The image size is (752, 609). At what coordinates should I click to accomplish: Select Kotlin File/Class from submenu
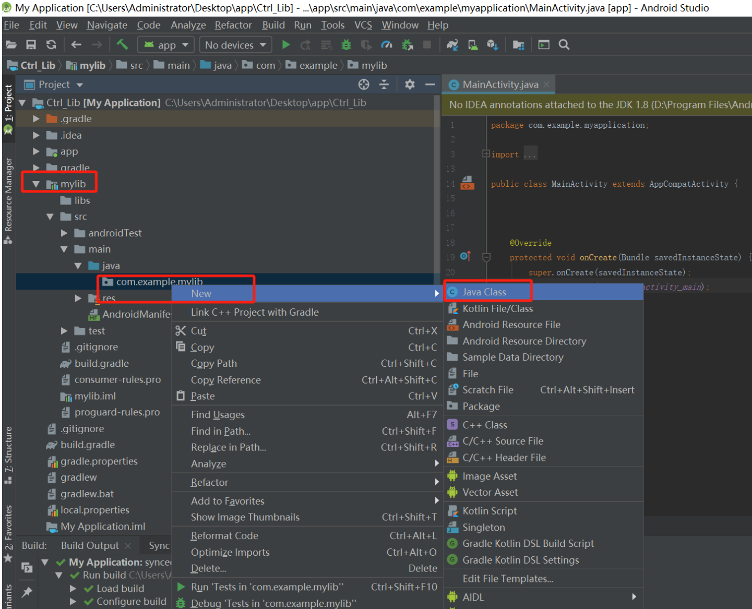pos(543,308)
